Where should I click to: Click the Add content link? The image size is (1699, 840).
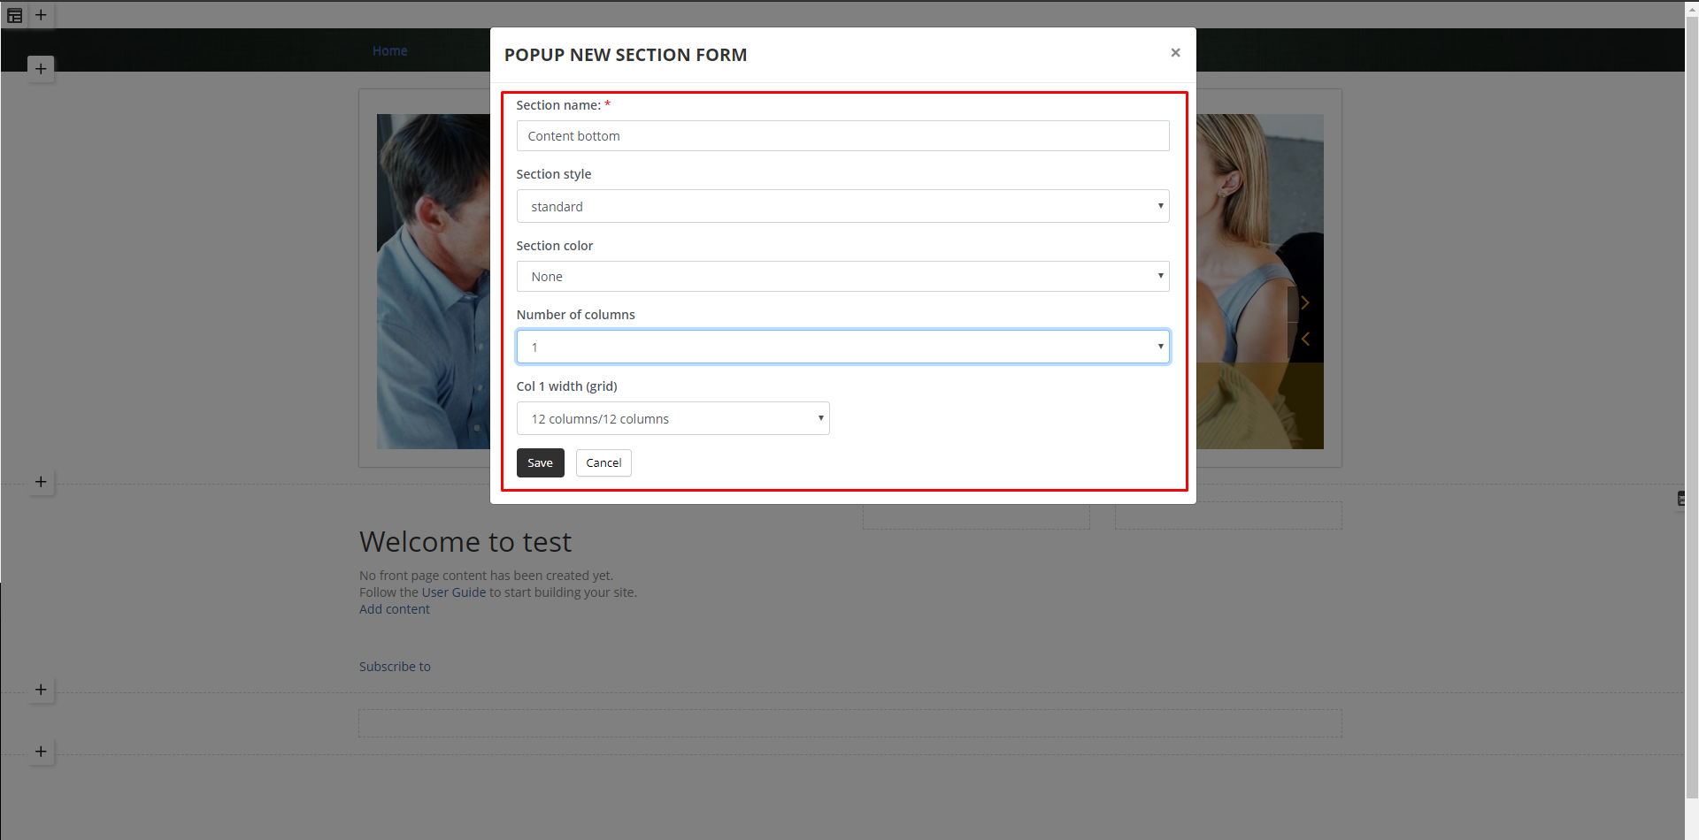coord(395,609)
